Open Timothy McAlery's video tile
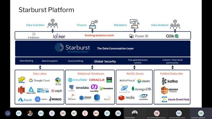This screenshot has height=119, width=212. click(135, 113)
